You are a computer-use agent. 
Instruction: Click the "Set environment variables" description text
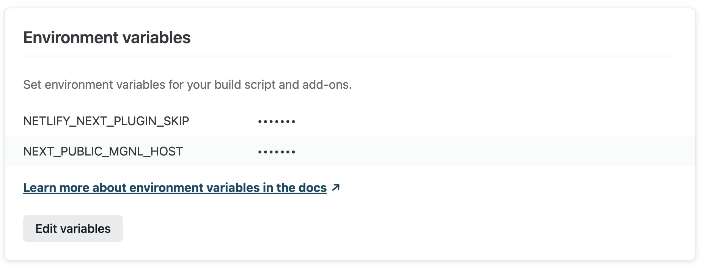pos(187,84)
